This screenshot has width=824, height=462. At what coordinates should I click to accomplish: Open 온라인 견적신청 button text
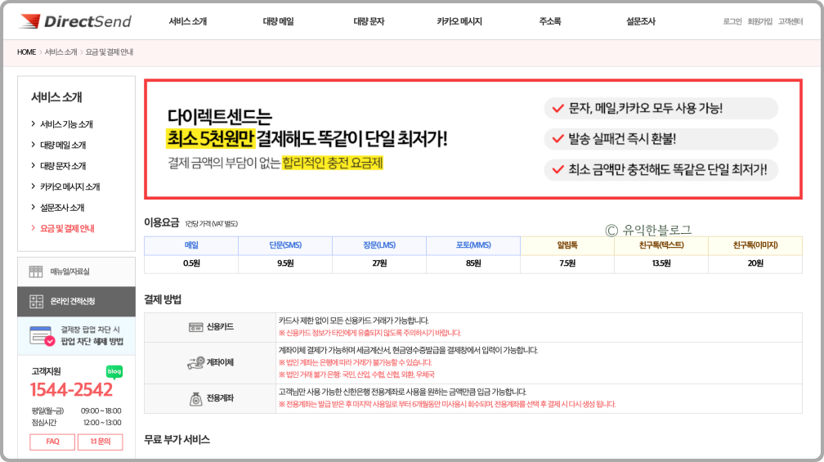(x=73, y=301)
